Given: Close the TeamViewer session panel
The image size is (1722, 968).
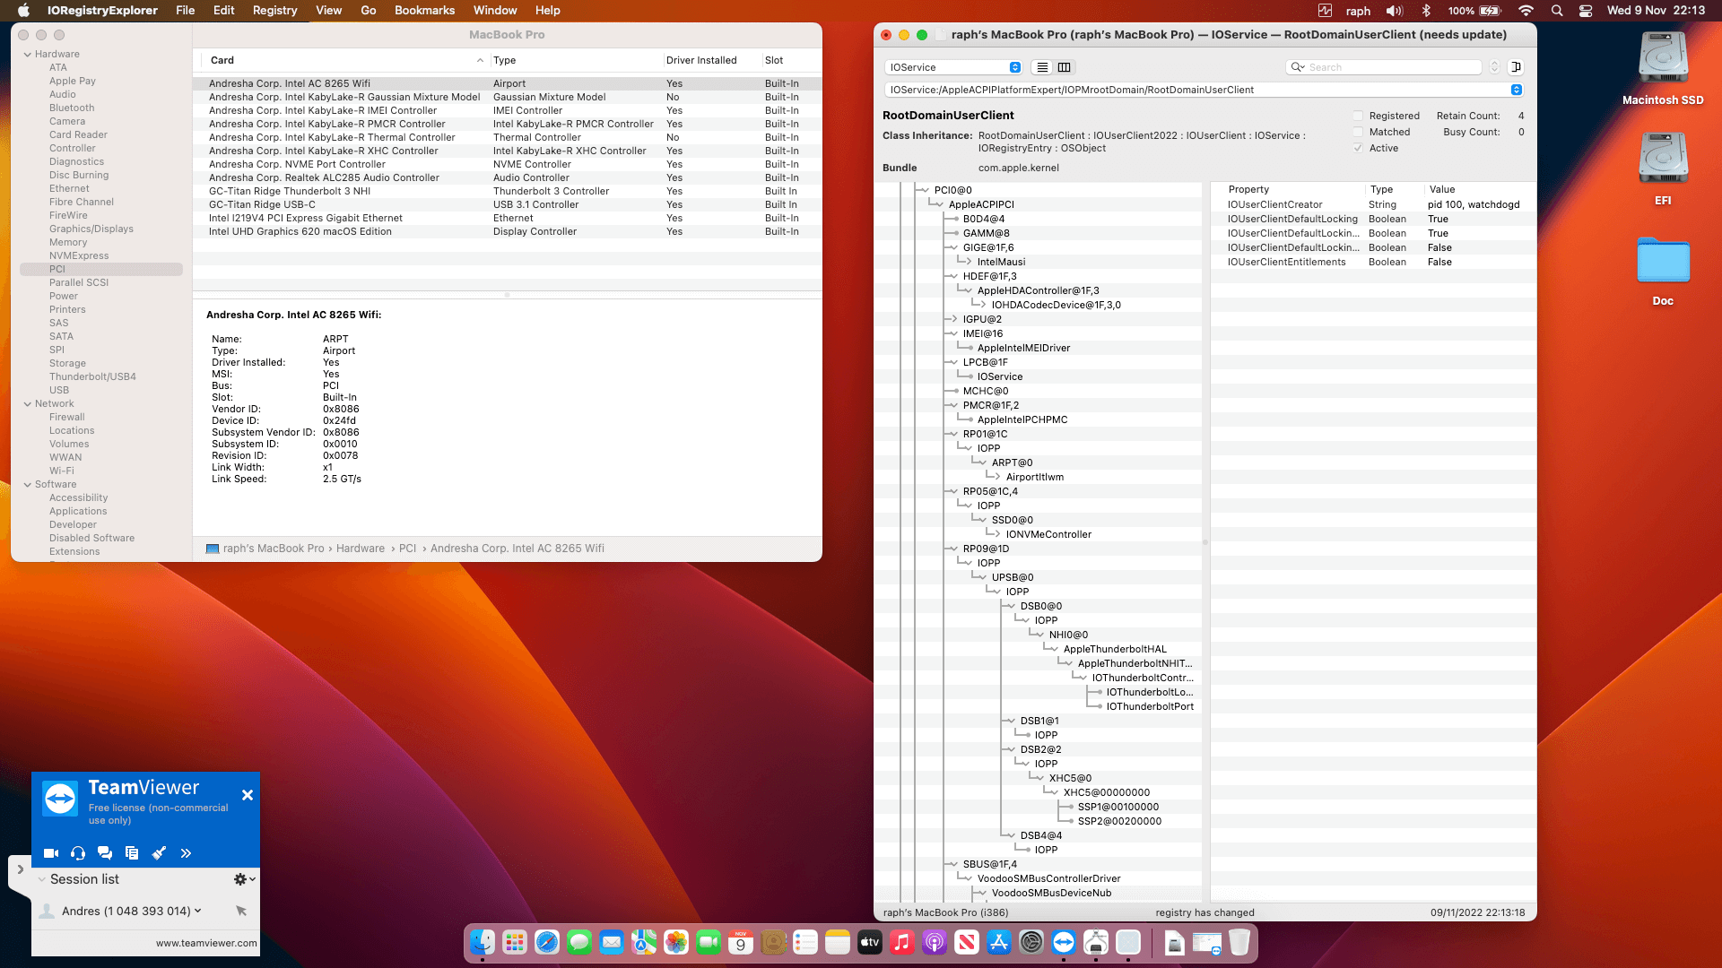Looking at the screenshot, I should coord(248,795).
